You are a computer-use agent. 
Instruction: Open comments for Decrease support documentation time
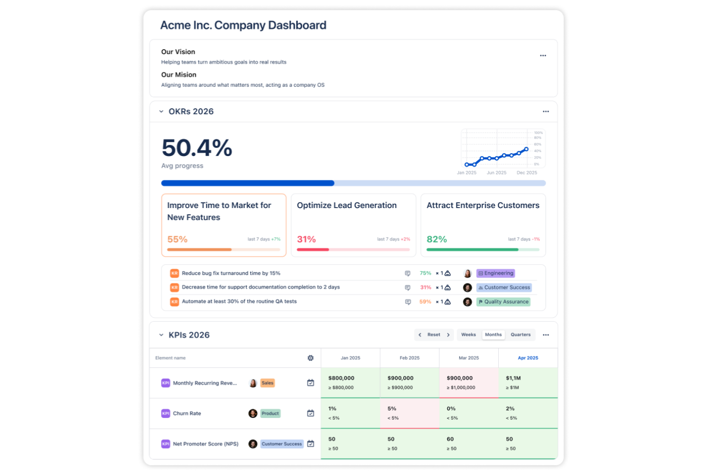click(407, 288)
